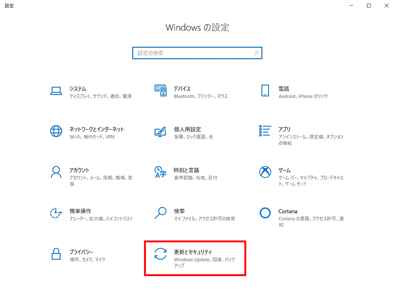Click the text 背景、ロック画面、色
394x304 pixels.
click(193, 137)
